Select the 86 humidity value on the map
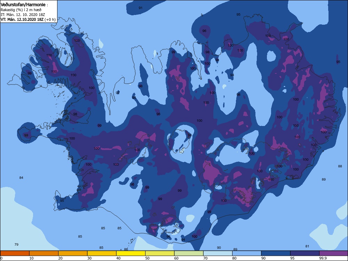This screenshot has height=261, width=348. click(126, 250)
